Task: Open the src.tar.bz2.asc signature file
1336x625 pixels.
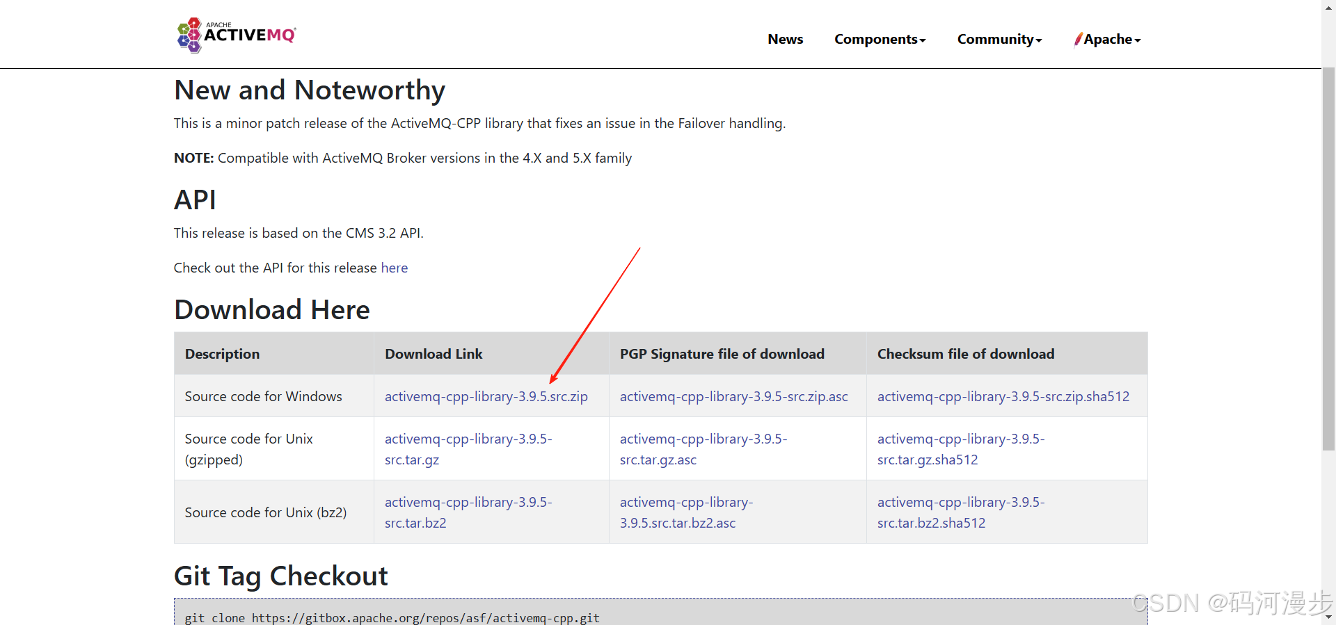Action: [686, 512]
